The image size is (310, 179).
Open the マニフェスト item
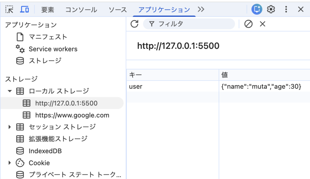point(48,37)
